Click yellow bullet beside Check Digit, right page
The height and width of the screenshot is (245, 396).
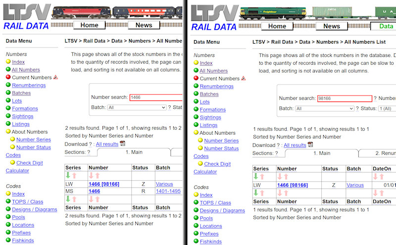[x=200, y=163]
